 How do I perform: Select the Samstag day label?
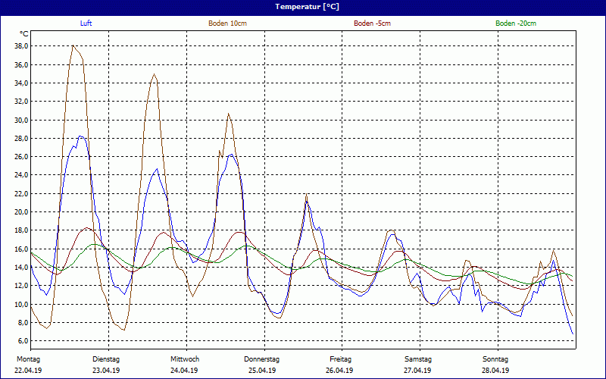[417, 359]
